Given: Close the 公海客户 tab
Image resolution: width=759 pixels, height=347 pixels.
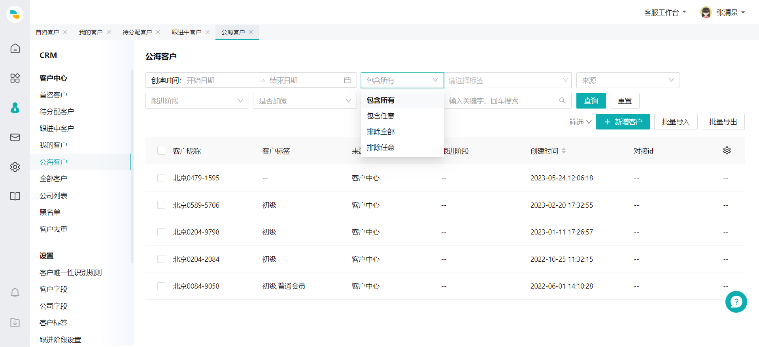Looking at the screenshot, I should pyautogui.click(x=251, y=32).
